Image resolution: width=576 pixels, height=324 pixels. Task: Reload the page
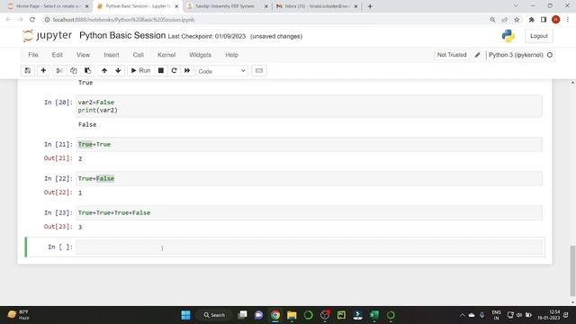(x=32, y=20)
